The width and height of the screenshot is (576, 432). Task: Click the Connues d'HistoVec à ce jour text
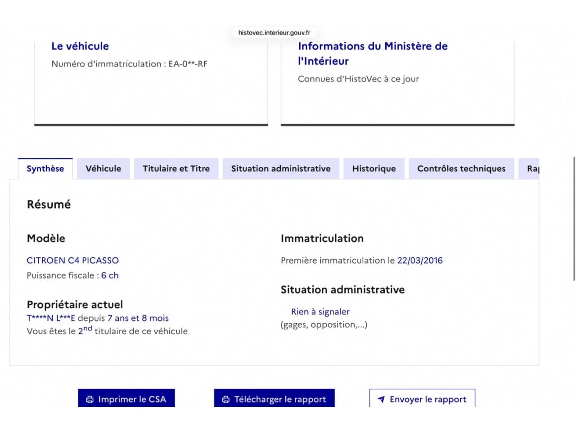pos(358,79)
